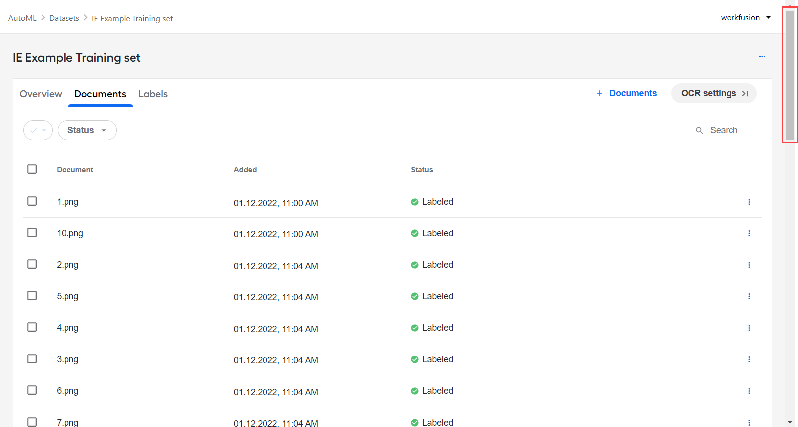Screen dimensions: 798x427
Task: Click the Added column header
Action: coord(245,170)
